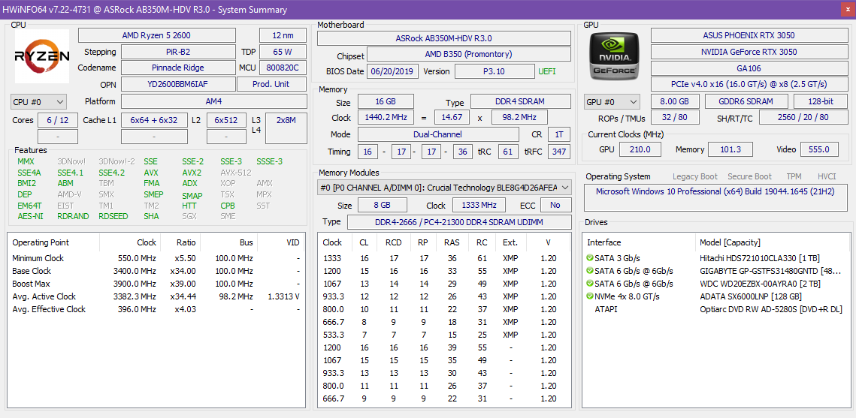Image resolution: width=856 pixels, height=418 pixels.
Task: Click the ASUS PHOENIX RTX 3050 field
Action: 749,35
